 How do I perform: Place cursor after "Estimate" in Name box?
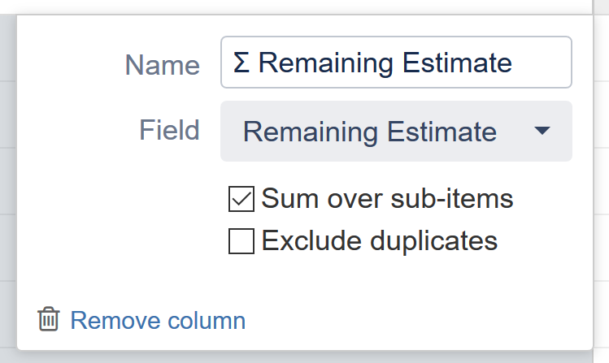(514, 63)
